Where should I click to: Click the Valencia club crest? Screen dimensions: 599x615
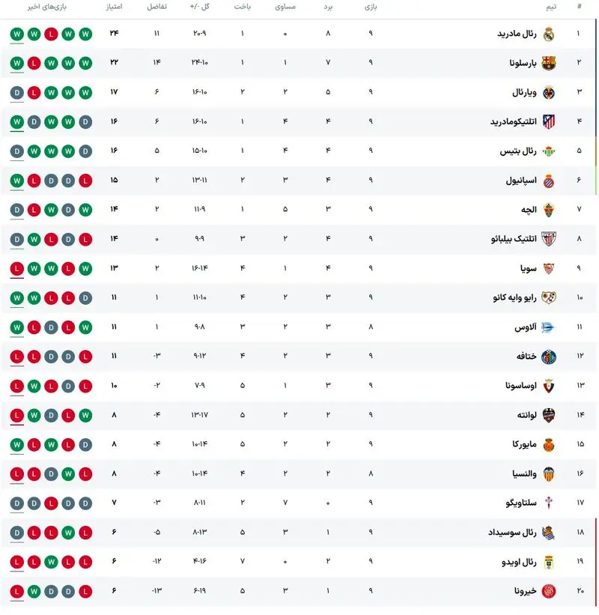point(549,473)
